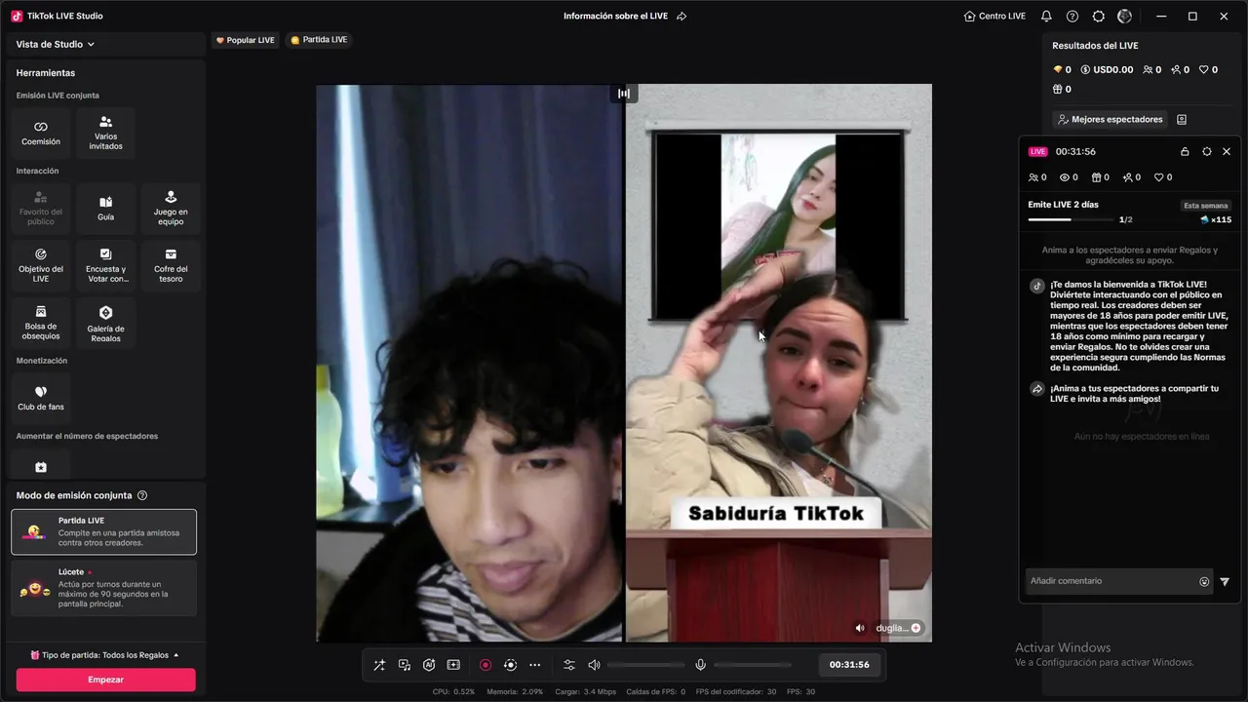Viewport: 1248px width, 702px height.
Task: Open the Studio settings gear in title bar
Action: [x=1099, y=17]
